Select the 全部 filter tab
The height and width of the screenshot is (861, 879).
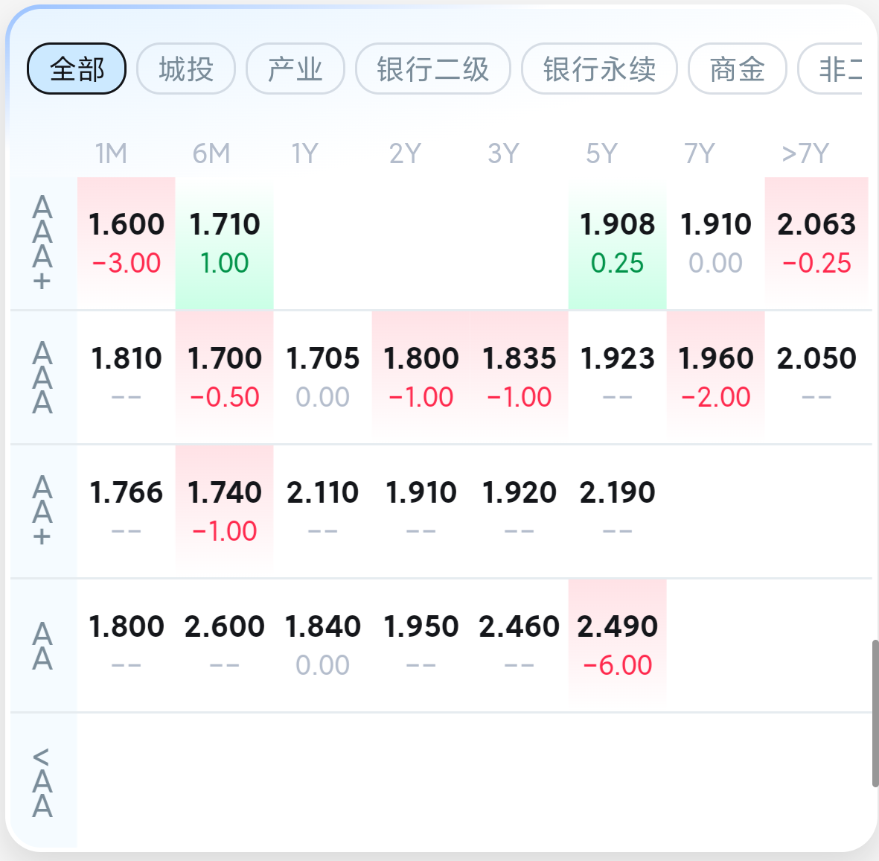click(x=76, y=69)
